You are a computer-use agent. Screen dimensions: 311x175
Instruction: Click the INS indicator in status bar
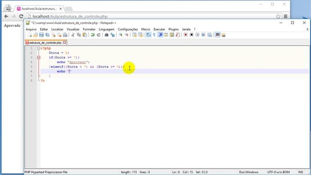coord(300,172)
